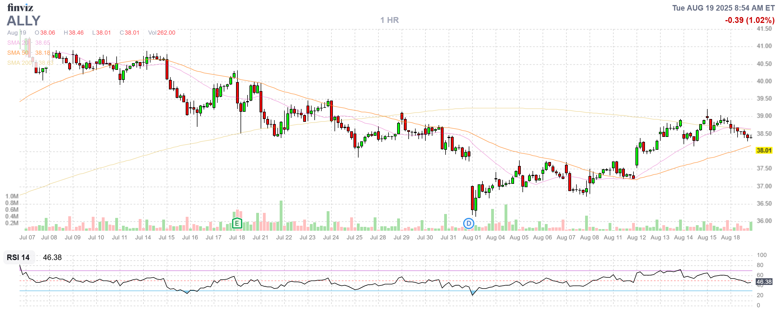The height and width of the screenshot is (314, 782).
Task: Click the RSI scale 80 label
Action: (760, 265)
